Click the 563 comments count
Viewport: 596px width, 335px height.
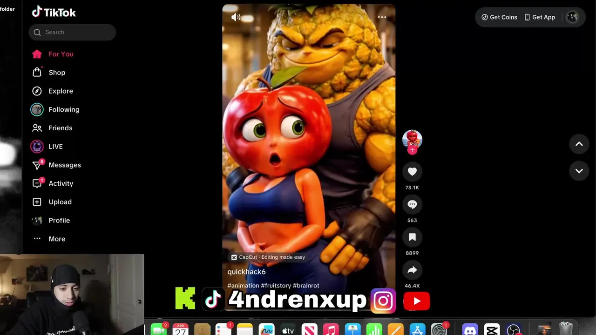(412, 220)
